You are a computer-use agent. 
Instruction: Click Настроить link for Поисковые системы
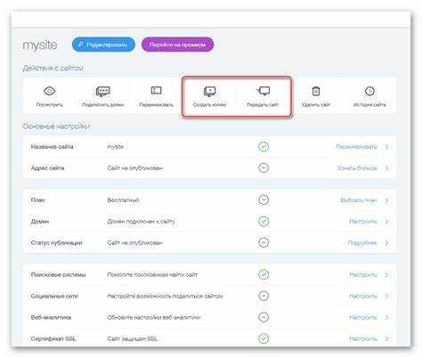363,275
